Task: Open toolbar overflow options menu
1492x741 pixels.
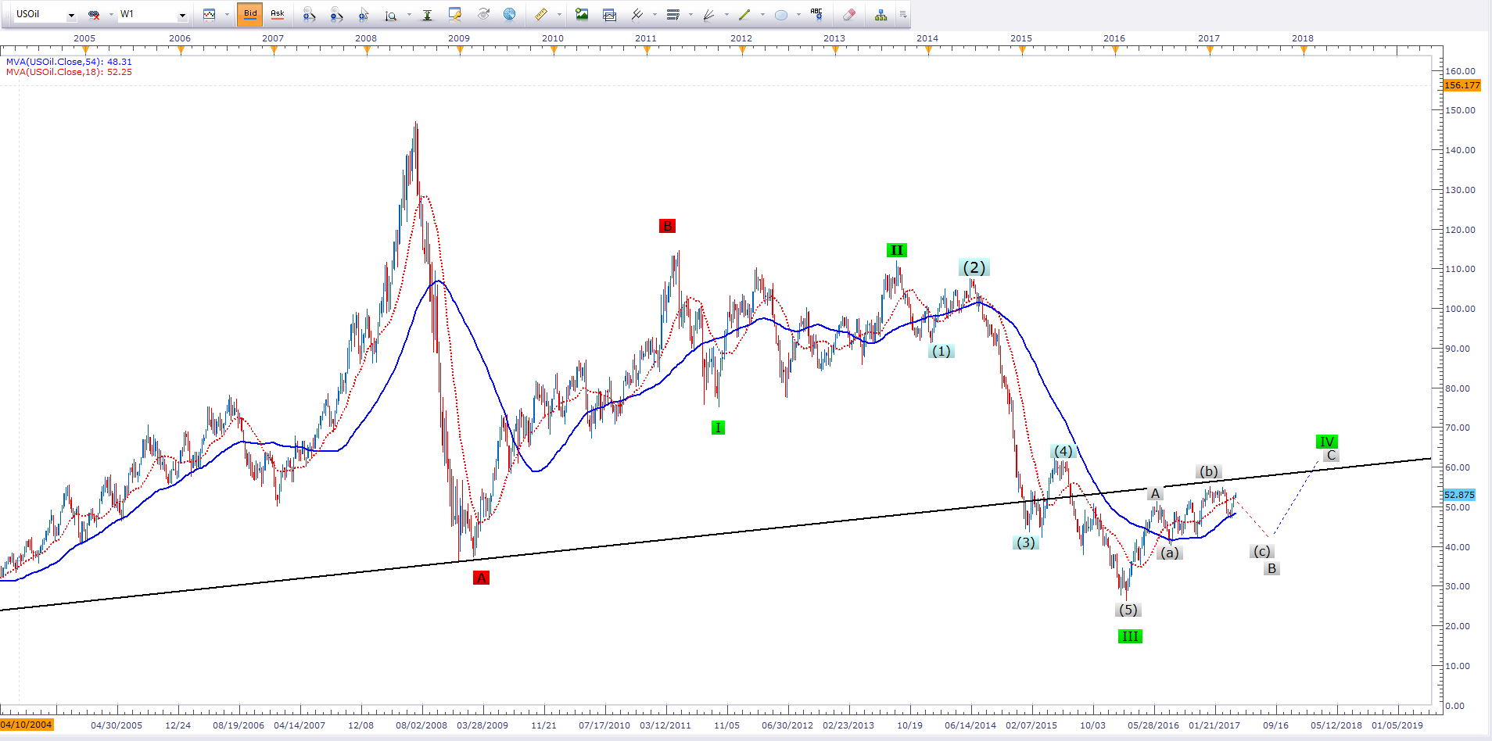Action: pyautogui.click(x=903, y=14)
